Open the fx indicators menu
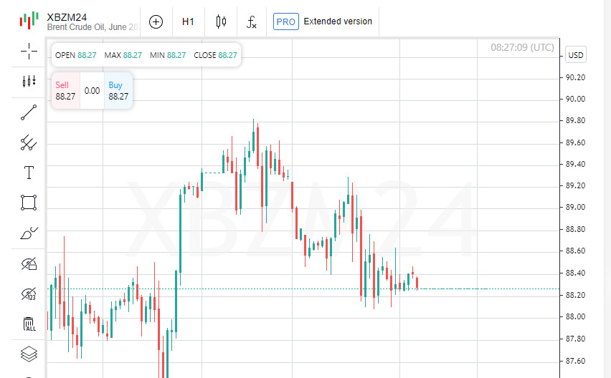The image size is (611, 378). [x=252, y=21]
